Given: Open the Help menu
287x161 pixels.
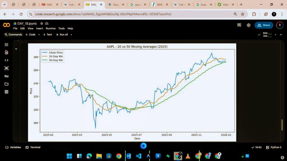Looking at the screenshot, I should [70, 28].
